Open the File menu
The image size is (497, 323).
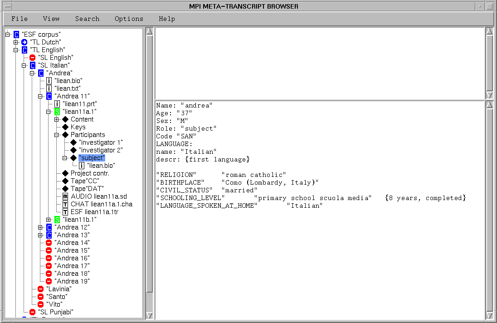click(19, 19)
